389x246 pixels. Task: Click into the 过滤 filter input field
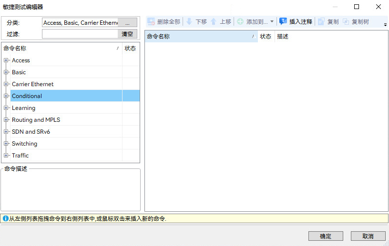[80, 34]
